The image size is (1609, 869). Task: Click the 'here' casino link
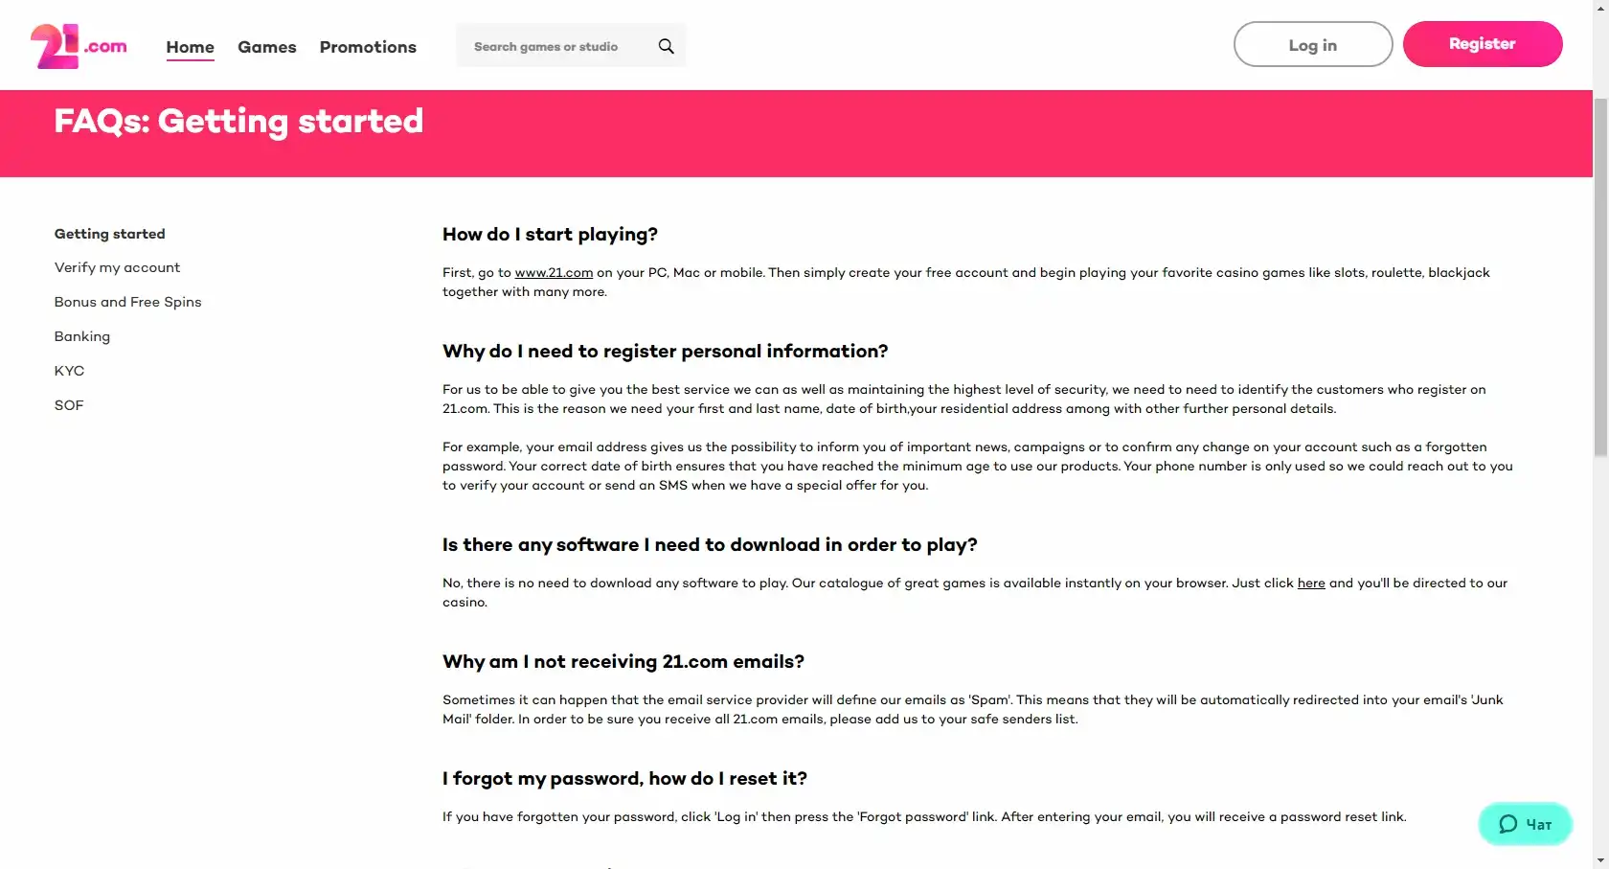(1311, 583)
